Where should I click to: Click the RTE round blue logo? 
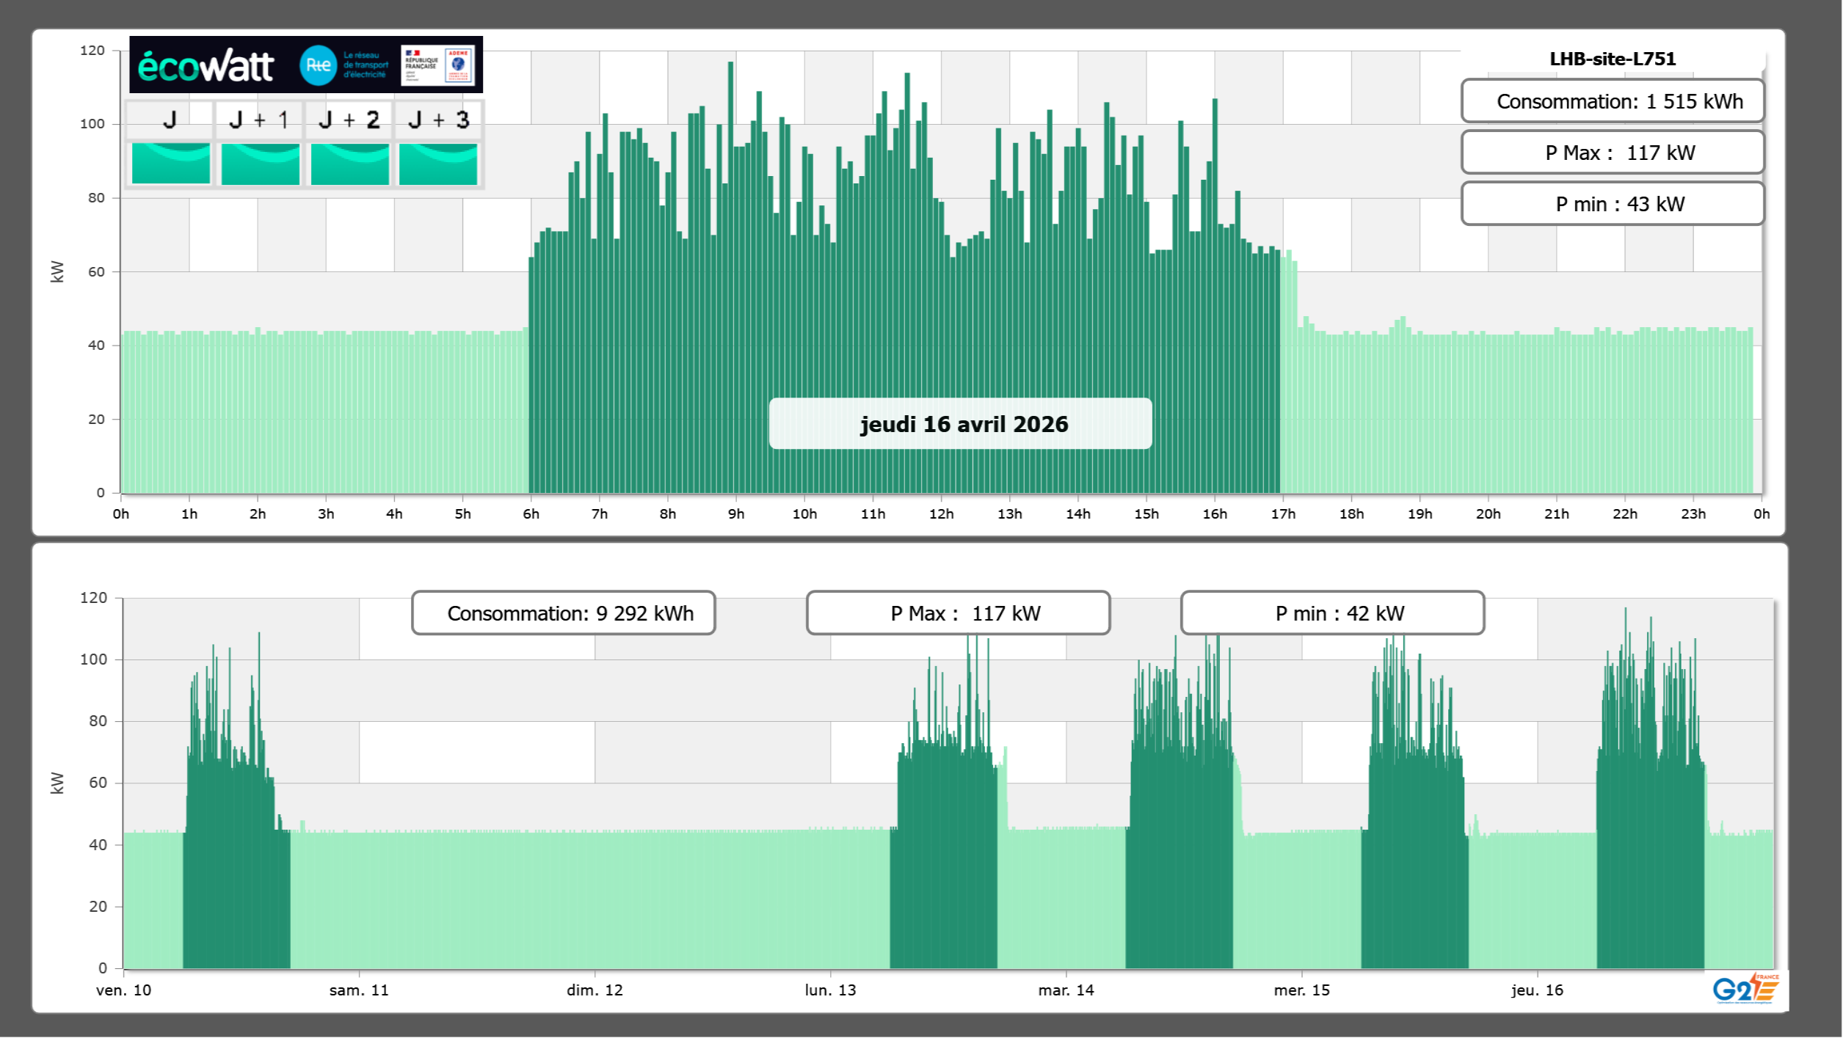[x=318, y=65]
